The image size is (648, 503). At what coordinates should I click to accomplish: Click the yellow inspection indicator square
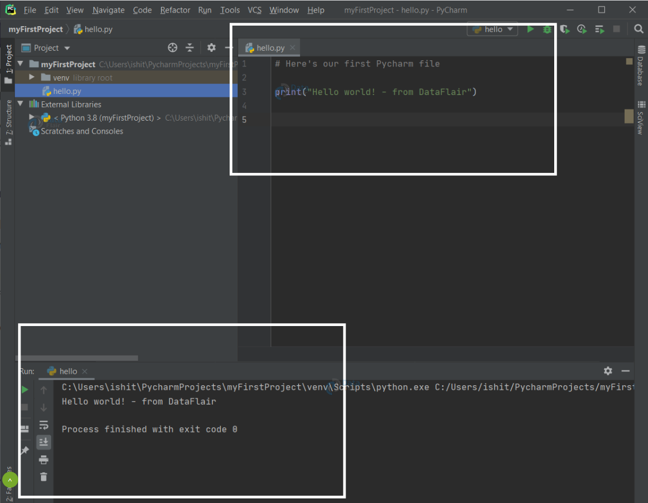629,61
